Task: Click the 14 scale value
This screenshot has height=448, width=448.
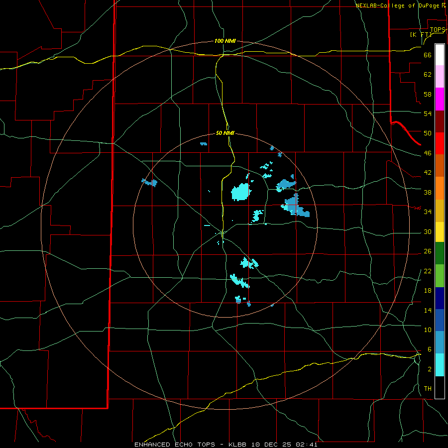Action: click(428, 310)
